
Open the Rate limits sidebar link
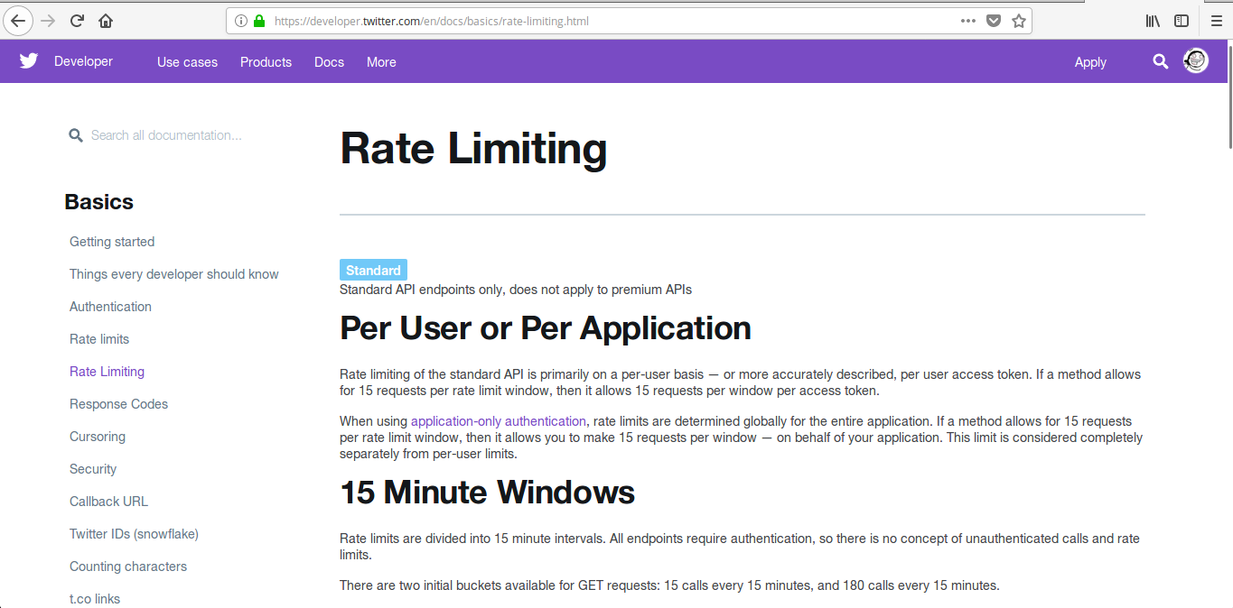(99, 339)
